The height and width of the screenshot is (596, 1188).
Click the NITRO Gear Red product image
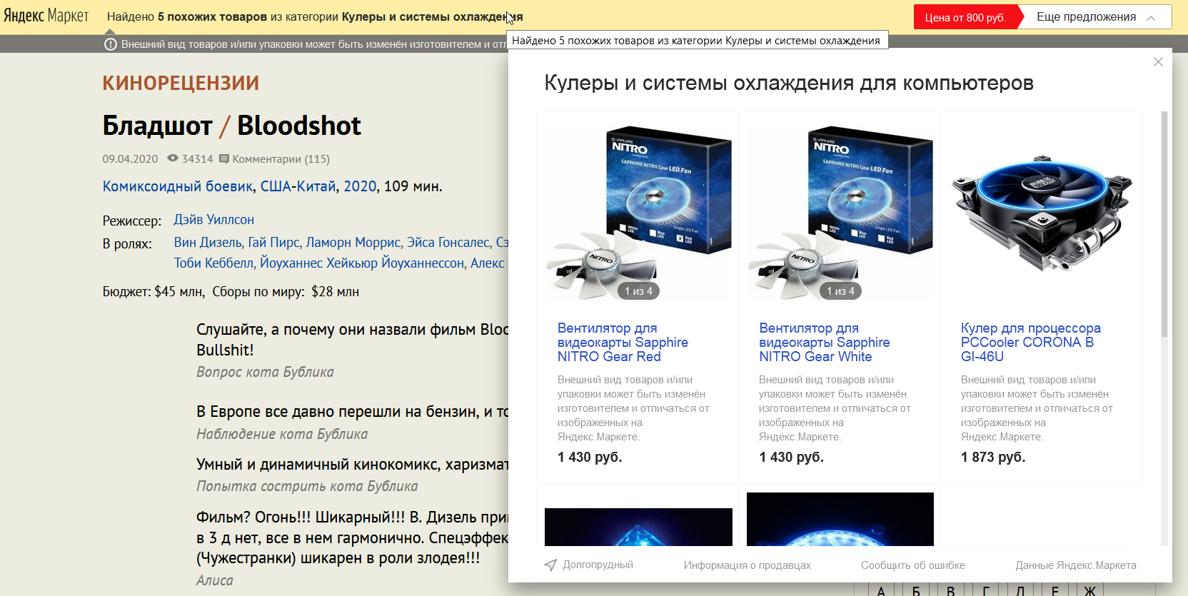pos(638,213)
